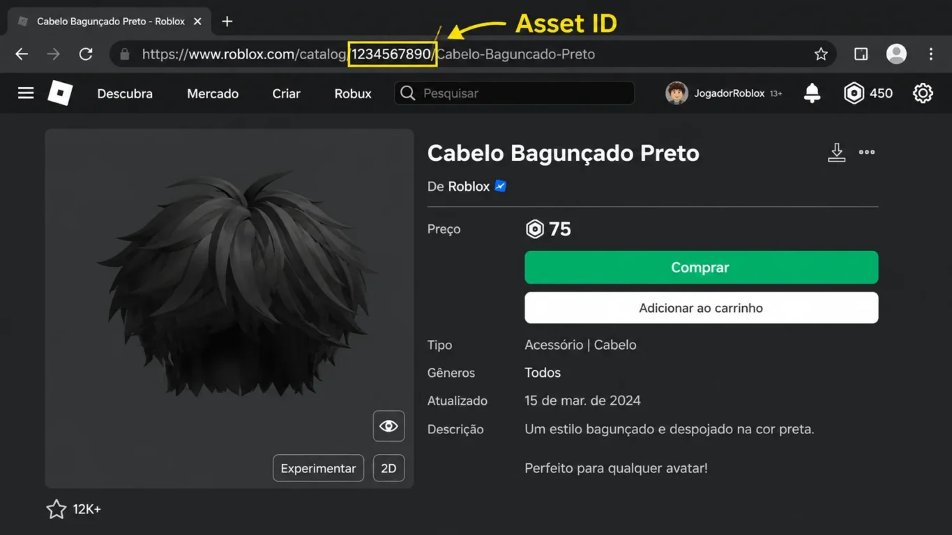Open the Roblox creator link

[x=469, y=186]
